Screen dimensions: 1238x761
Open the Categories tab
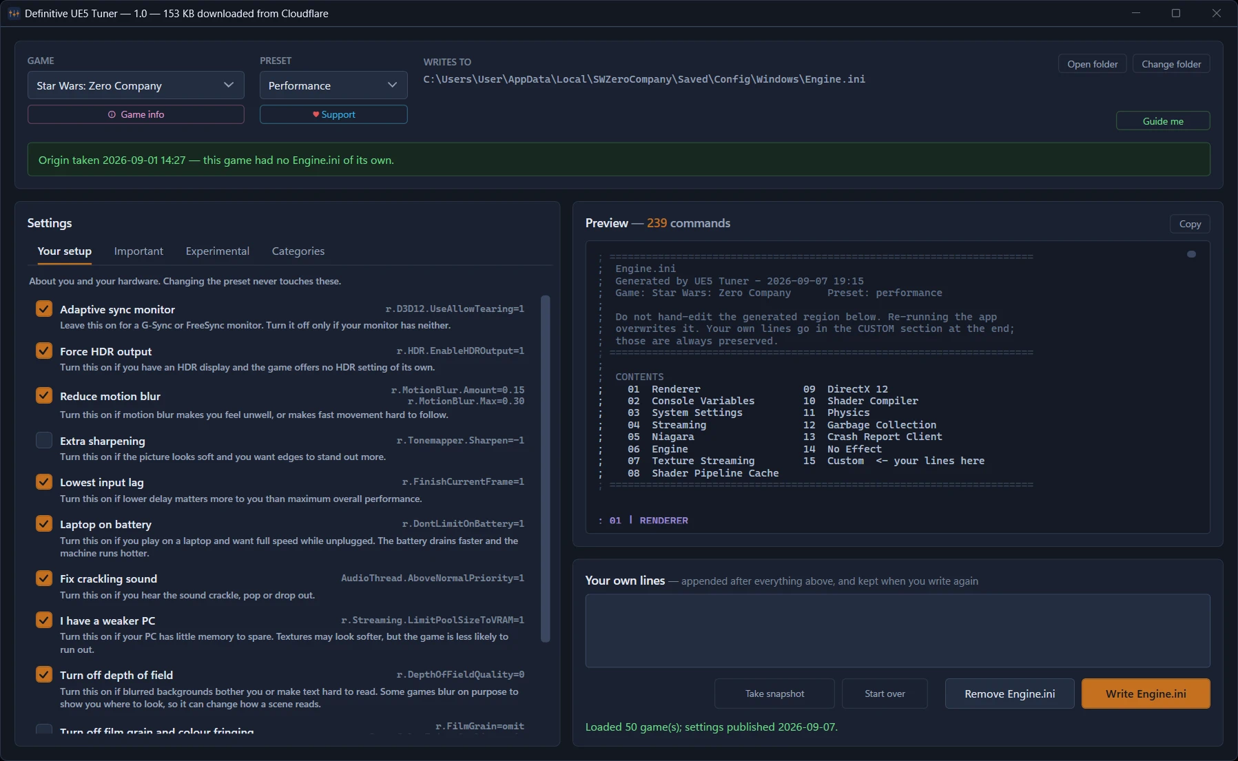298,251
